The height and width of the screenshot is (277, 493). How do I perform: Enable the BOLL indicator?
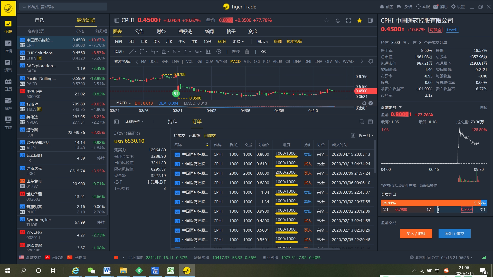click(154, 61)
